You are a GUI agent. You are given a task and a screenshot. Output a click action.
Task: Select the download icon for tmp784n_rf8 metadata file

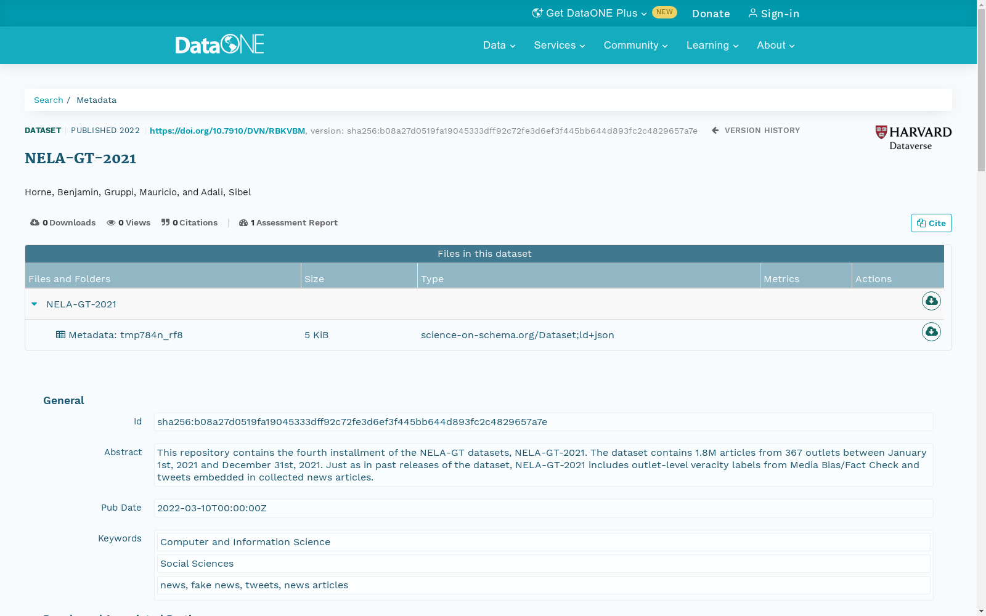point(931,331)
